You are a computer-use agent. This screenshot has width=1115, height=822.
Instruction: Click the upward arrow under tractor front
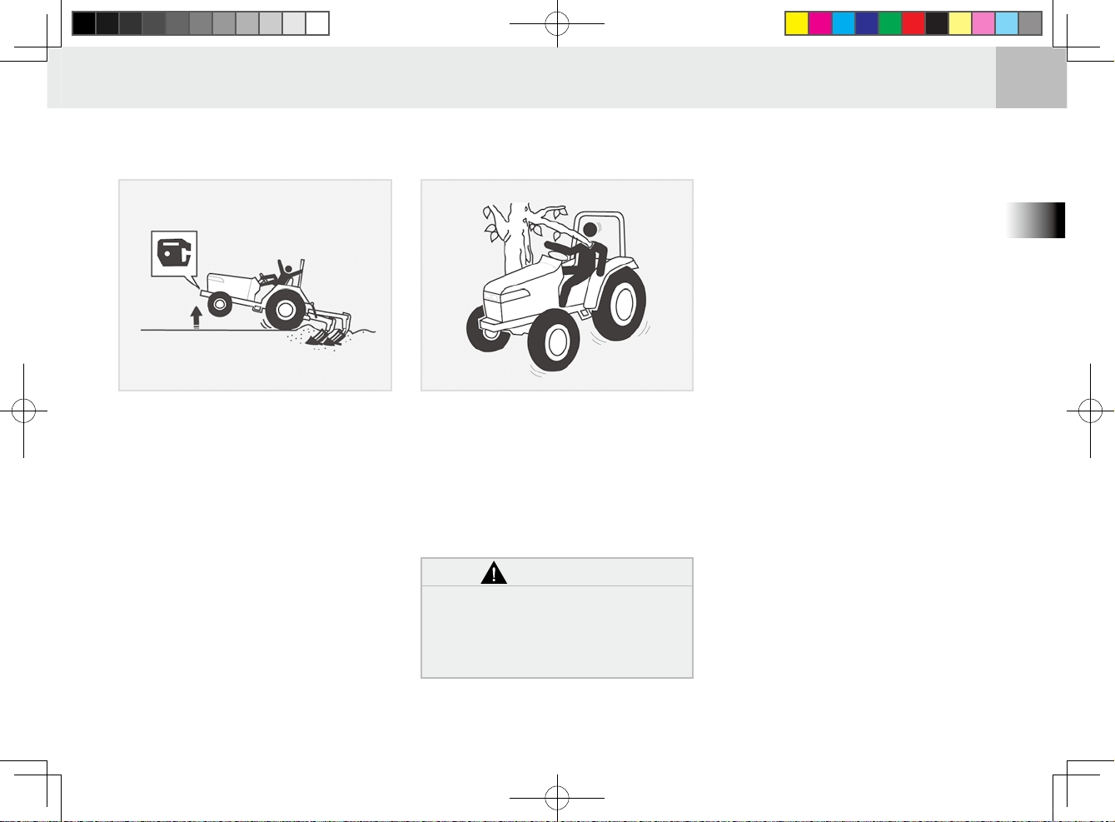coord(197,316)
